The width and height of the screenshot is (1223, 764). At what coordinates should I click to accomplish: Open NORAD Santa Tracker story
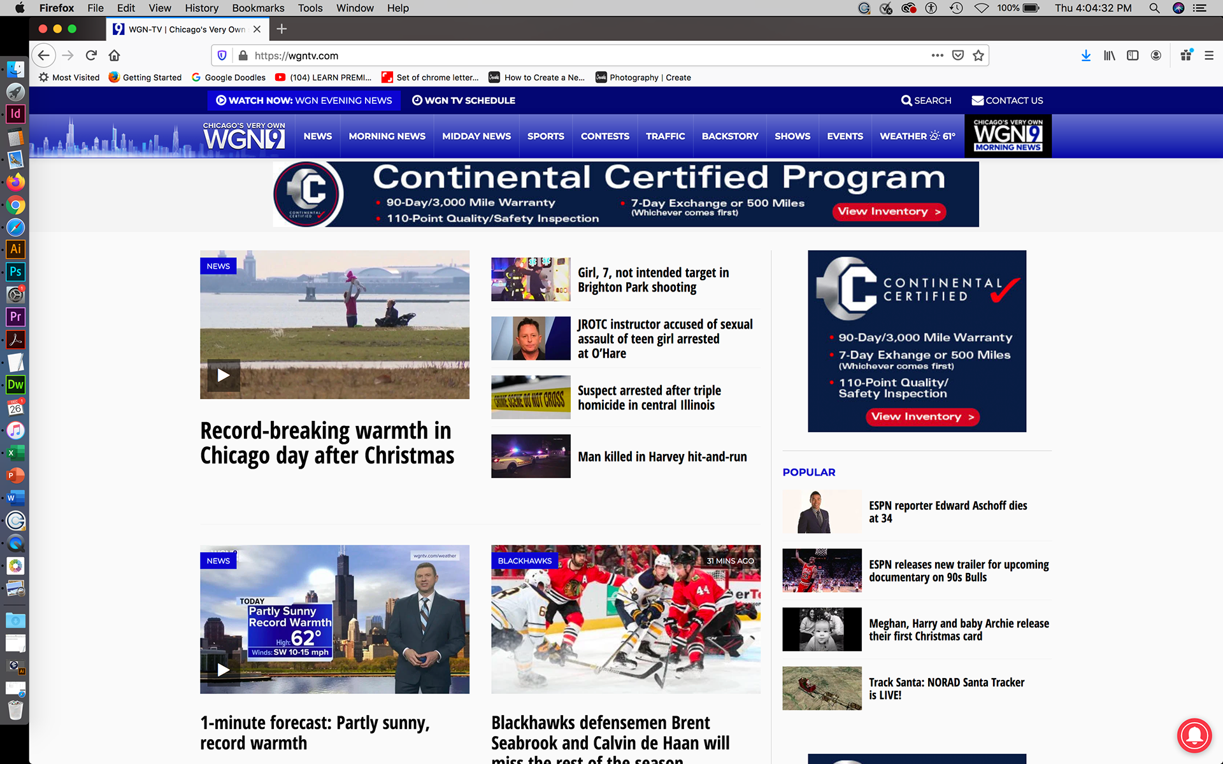pos(947,688)
